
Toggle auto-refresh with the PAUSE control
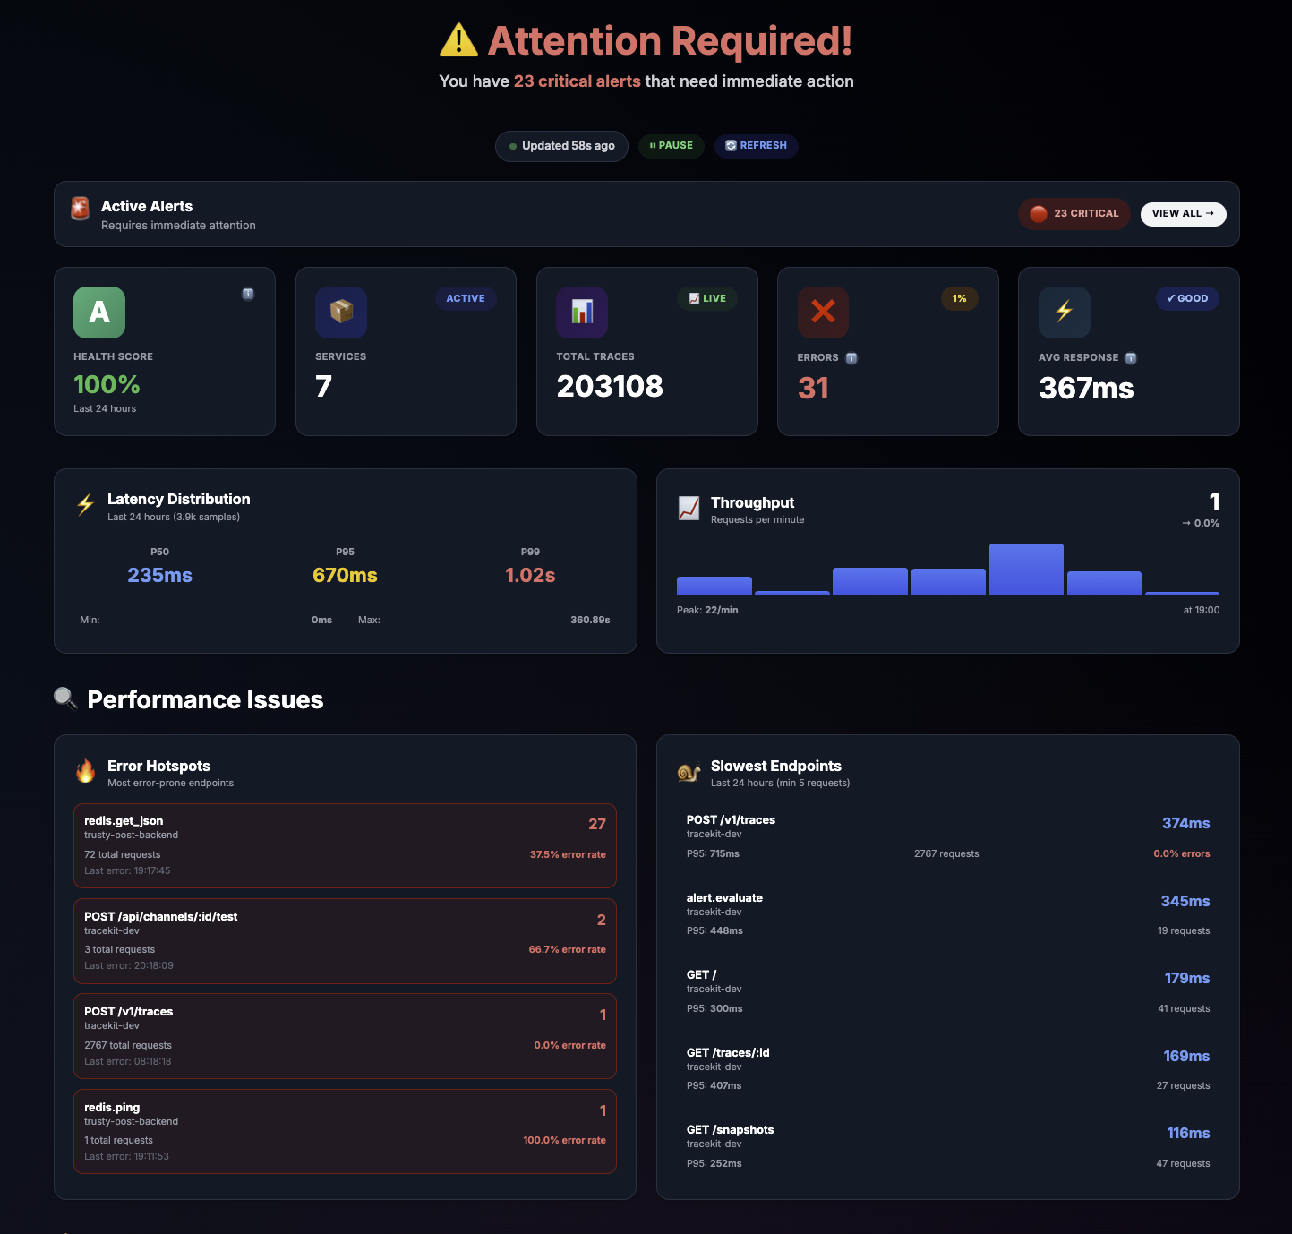click(671, 145)
